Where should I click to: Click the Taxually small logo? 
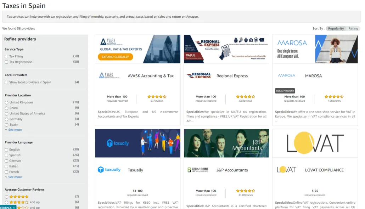(x=109, y=170)
